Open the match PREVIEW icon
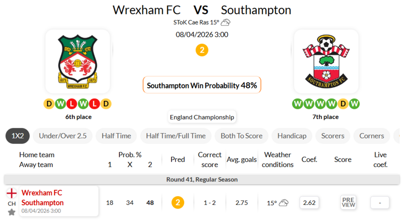This screenshot has height=221, width=402. [x=348, y=202]
